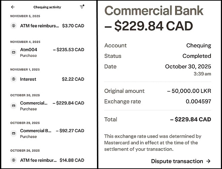Click the Dispute transaction link
The image size is (222, 169).
pyautogui.click(x=177, y=161)
